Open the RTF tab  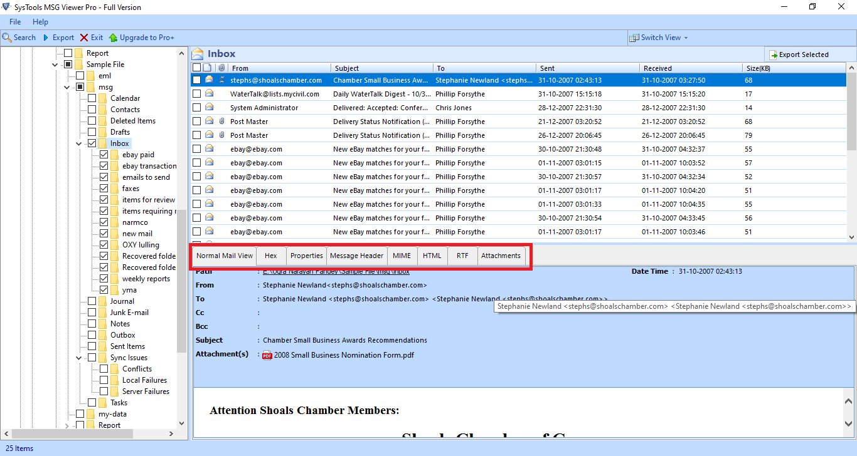(x=462, y=256)
